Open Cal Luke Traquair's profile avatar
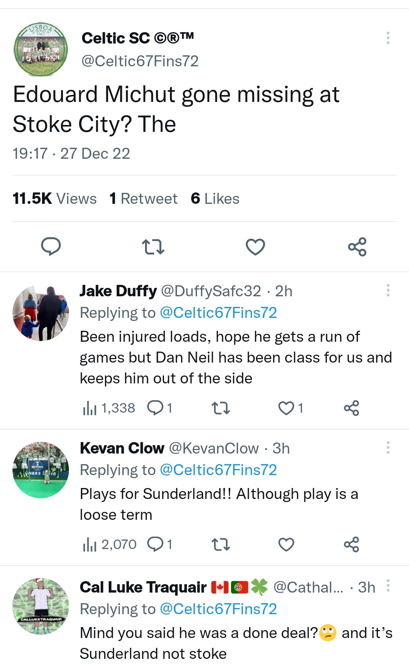This screenshot has height=671, width=409. pyautogui.click(x=41, y=606)
